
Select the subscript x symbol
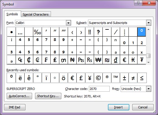pyautogui.click(x=142, y=50)
